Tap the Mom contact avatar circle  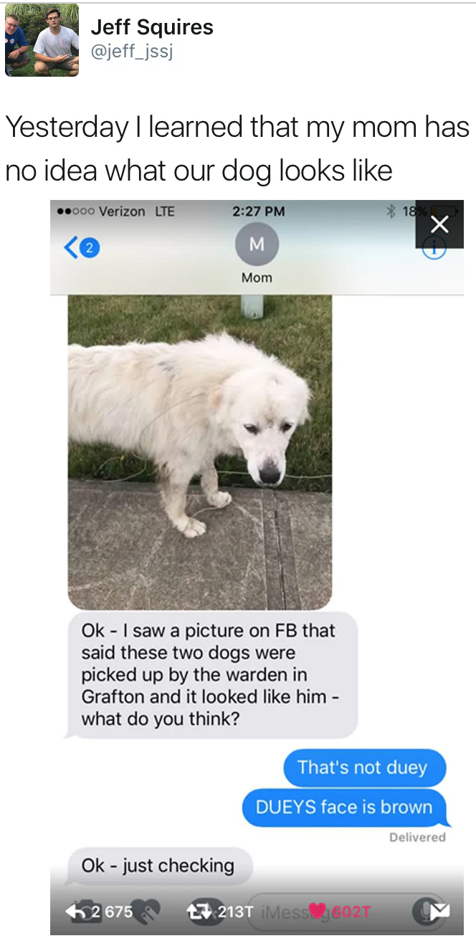point(257,244)
